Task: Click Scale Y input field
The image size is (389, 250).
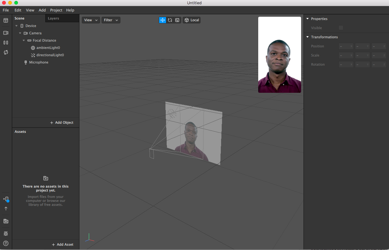Action: coord(363,55)
